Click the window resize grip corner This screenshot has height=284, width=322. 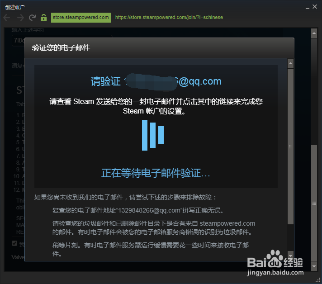tap(318, 280)
